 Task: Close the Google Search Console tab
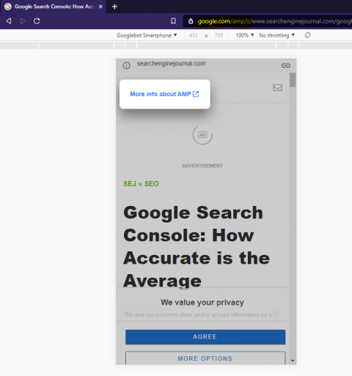[100, 7]
